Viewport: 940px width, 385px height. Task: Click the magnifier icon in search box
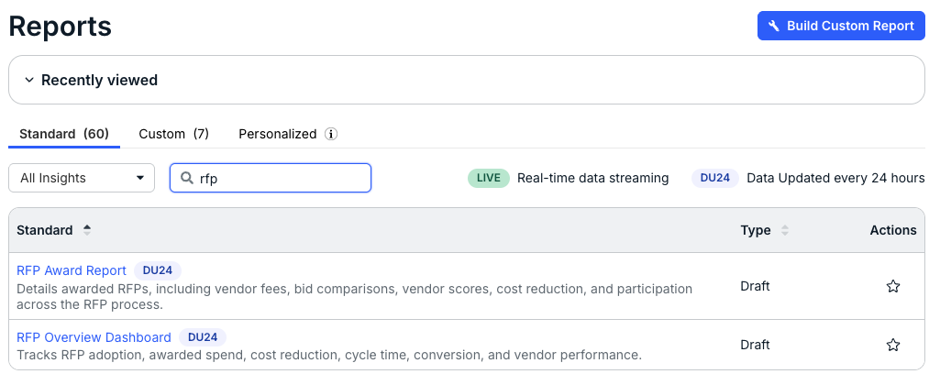187,178
